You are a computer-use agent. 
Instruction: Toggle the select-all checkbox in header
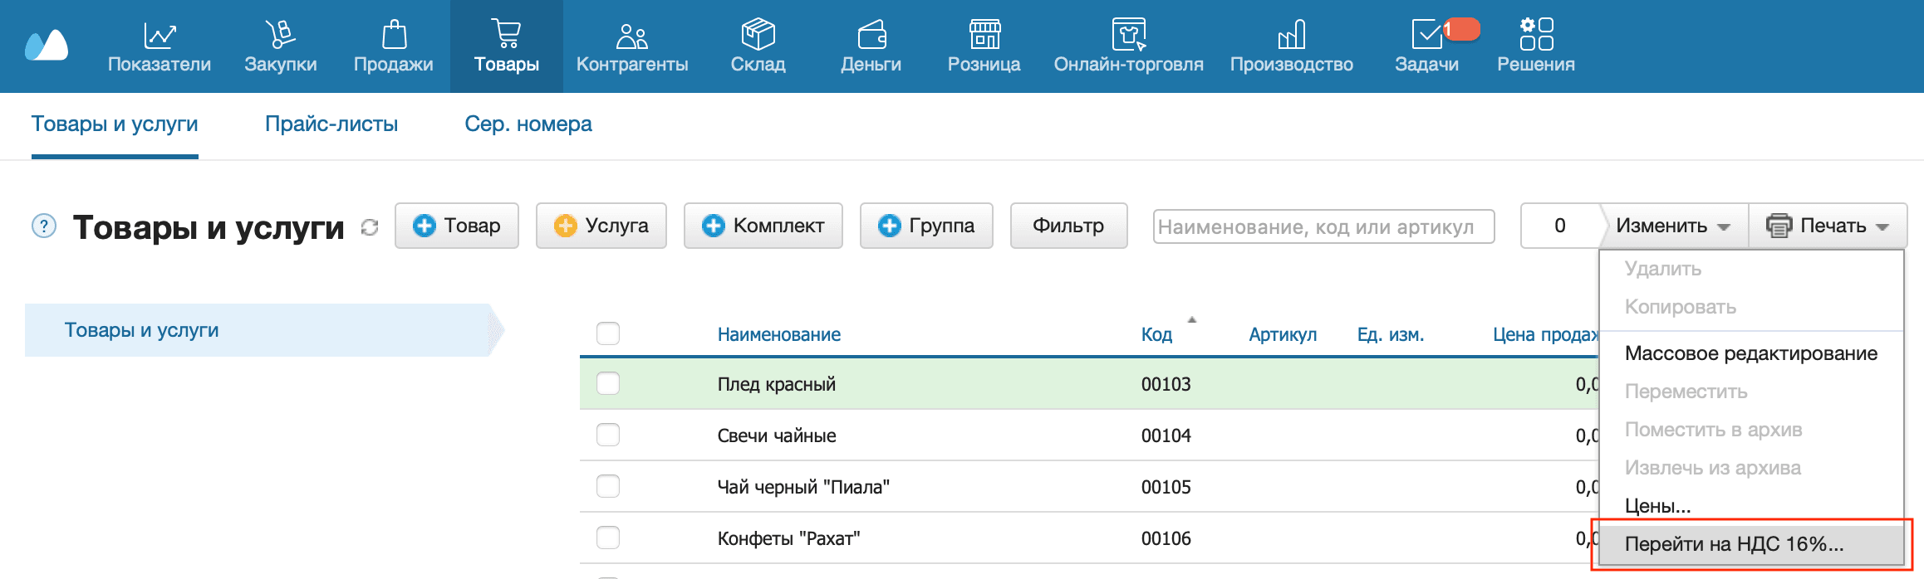pyautogui.click(x=608, y=333)
